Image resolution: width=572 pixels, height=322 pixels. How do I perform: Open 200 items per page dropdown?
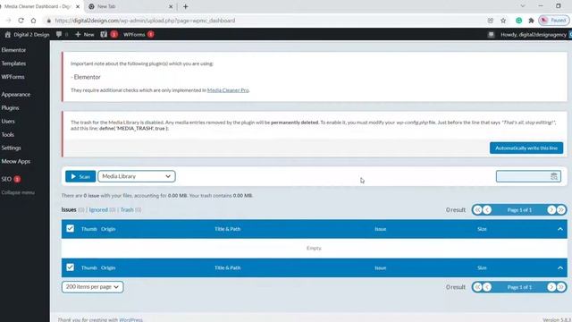pos(92,287)
